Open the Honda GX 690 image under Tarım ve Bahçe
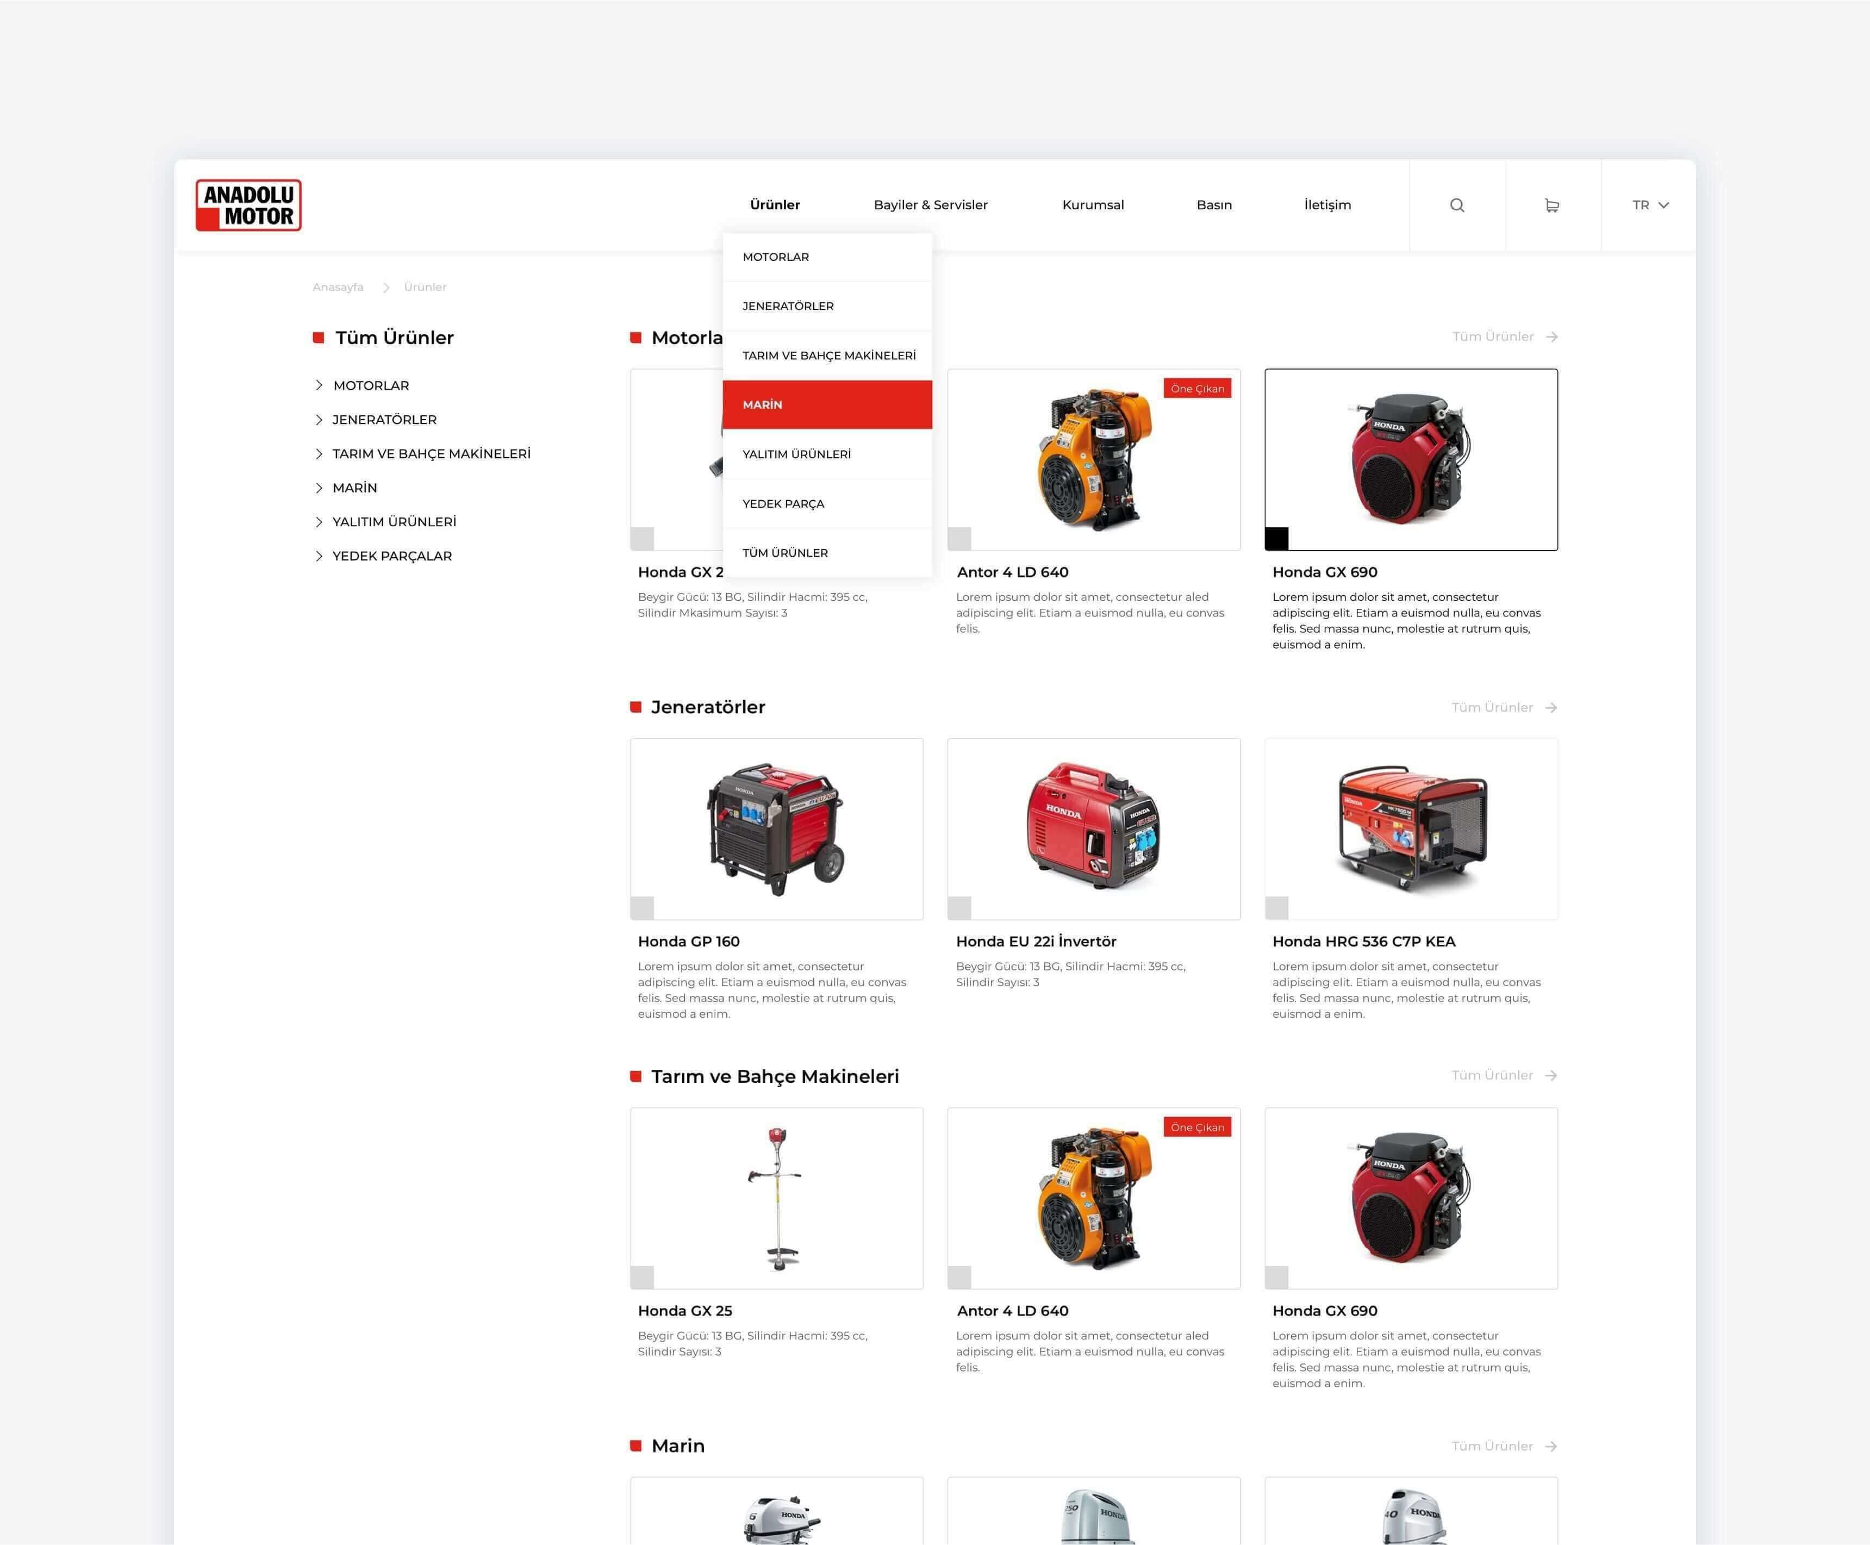This screenshot has height=1545, width=1870. point(1412,1198)
